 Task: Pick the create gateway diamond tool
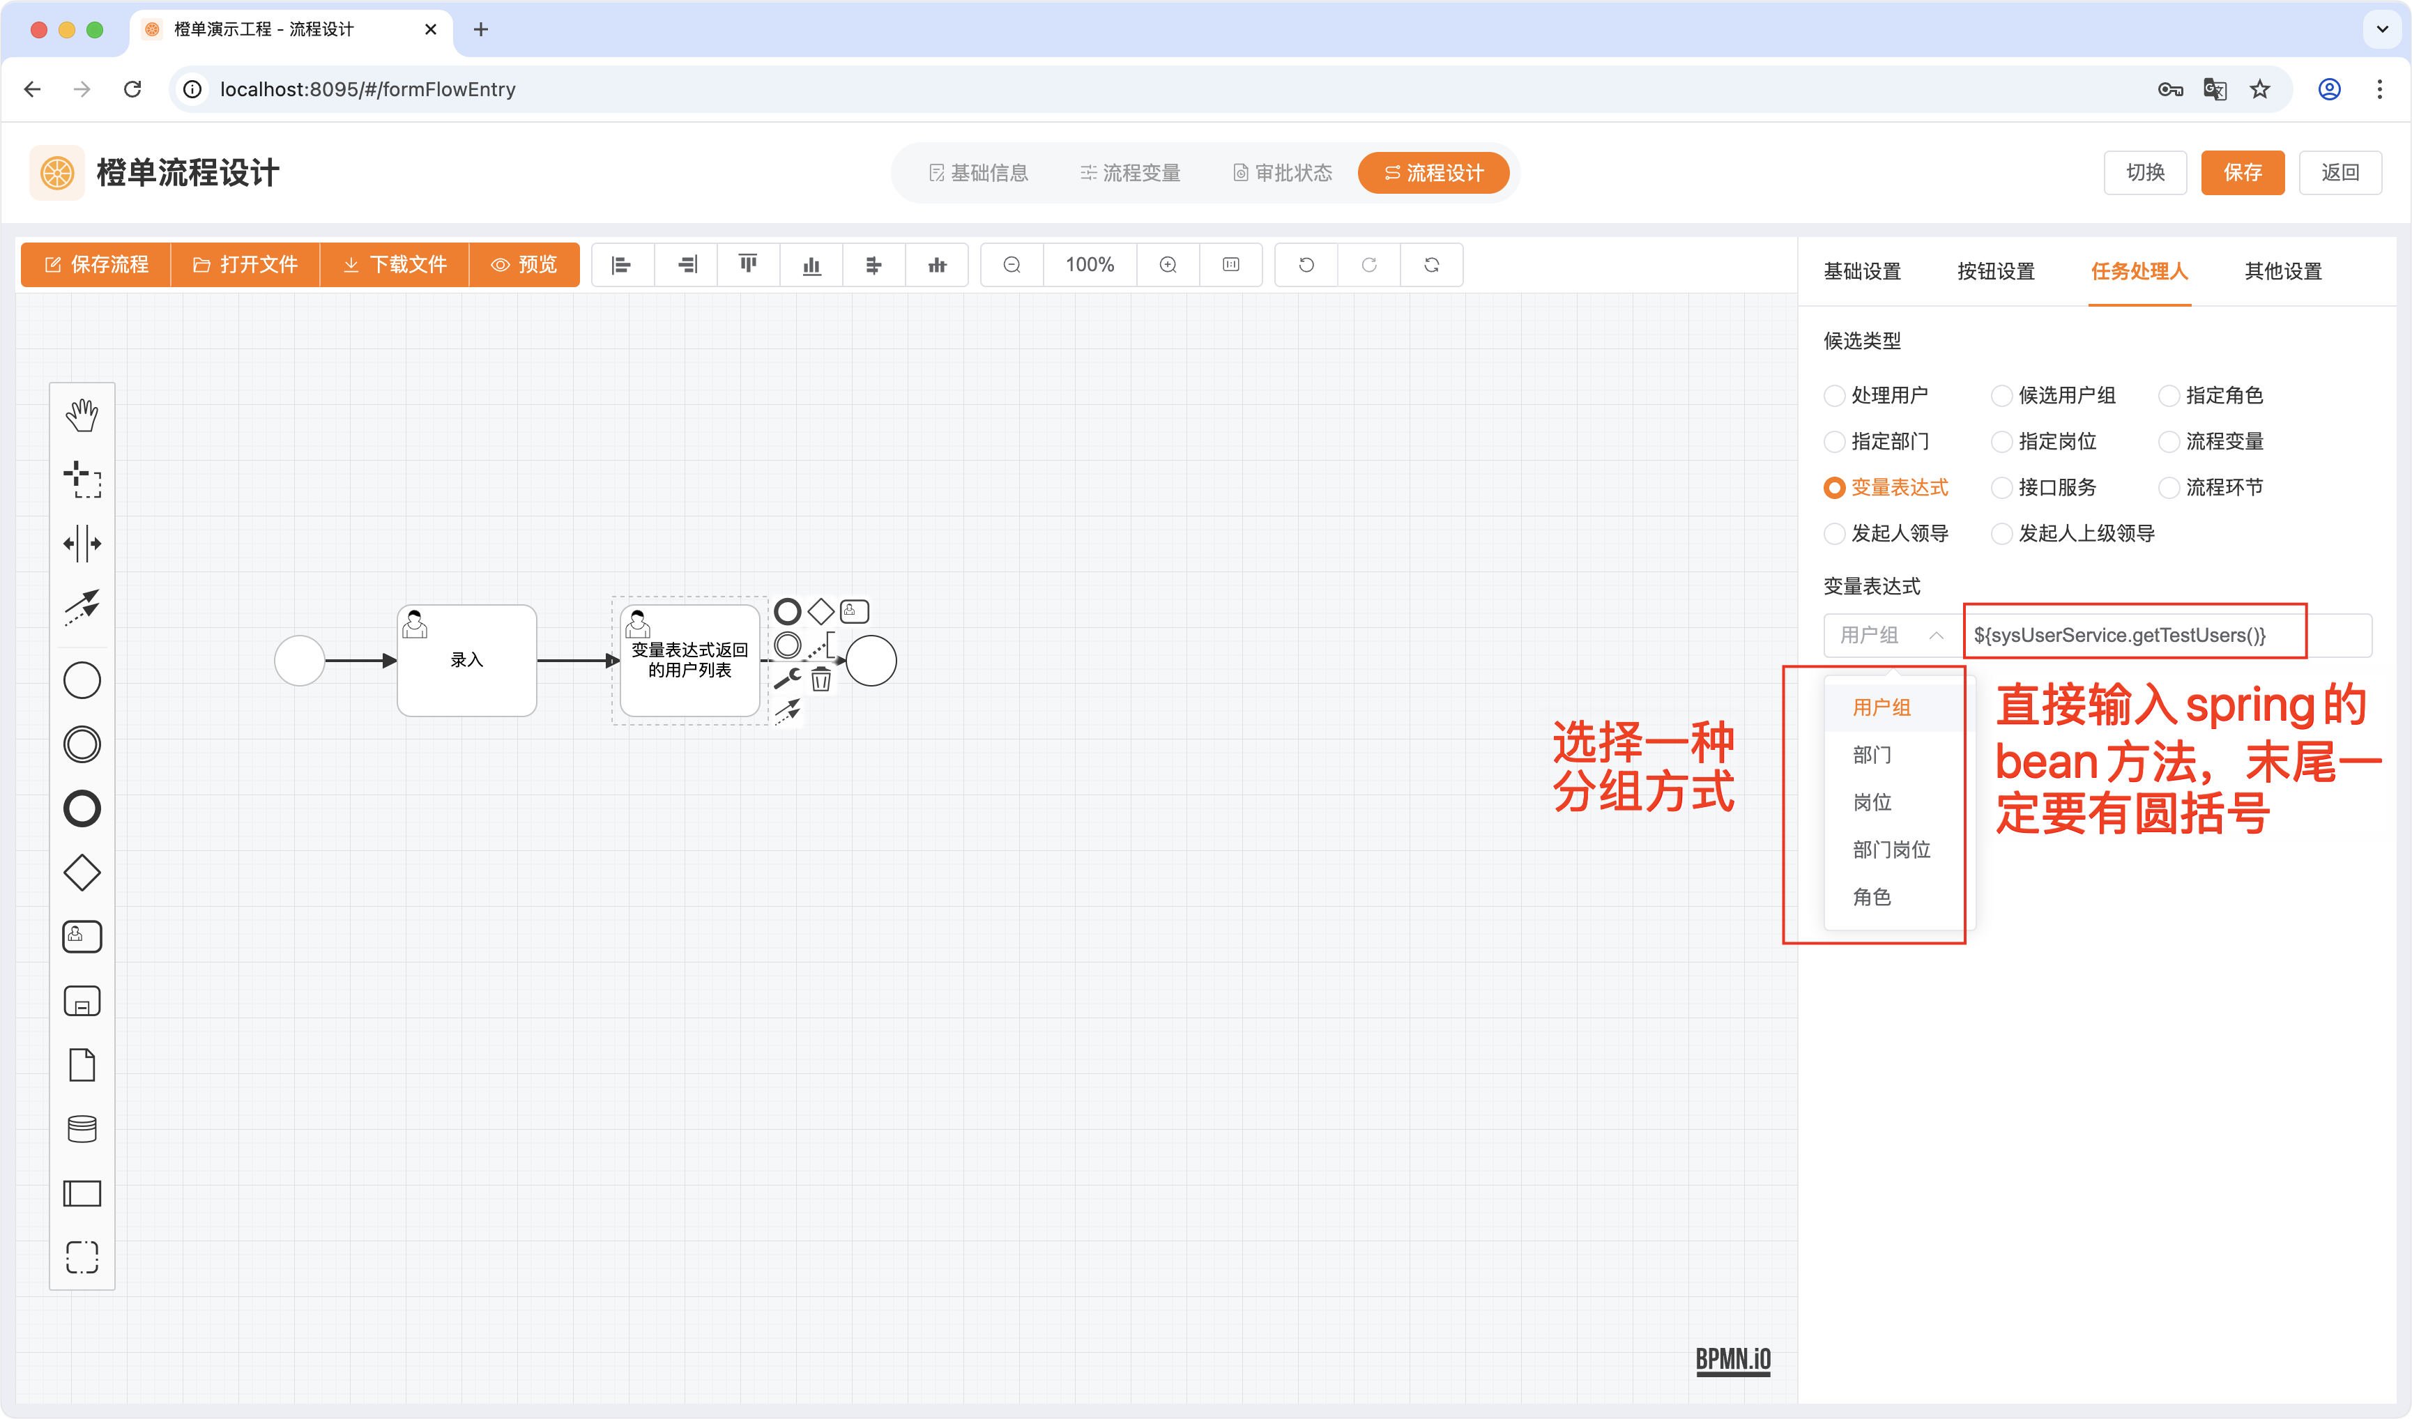click(82, 873)
